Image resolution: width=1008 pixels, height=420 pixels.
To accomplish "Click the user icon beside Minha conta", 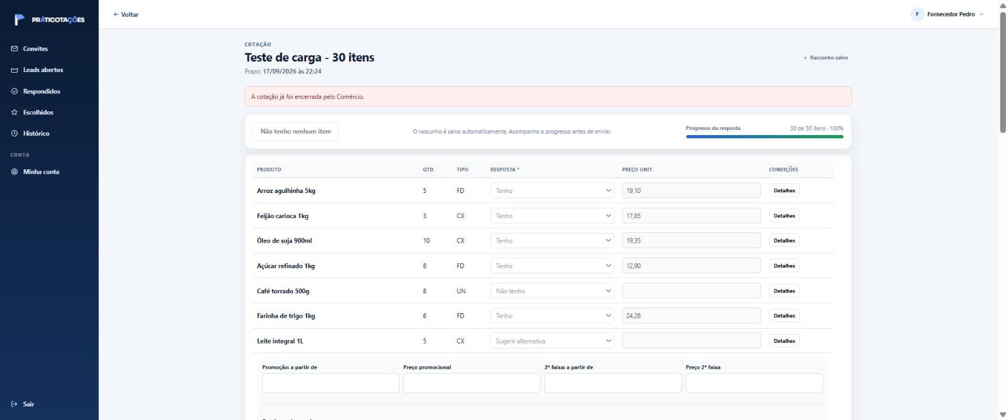I will point(14,172).
